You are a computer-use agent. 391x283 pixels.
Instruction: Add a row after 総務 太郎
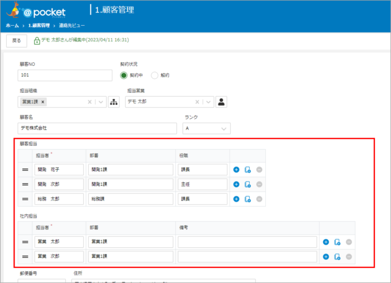(x=236, y=199)
